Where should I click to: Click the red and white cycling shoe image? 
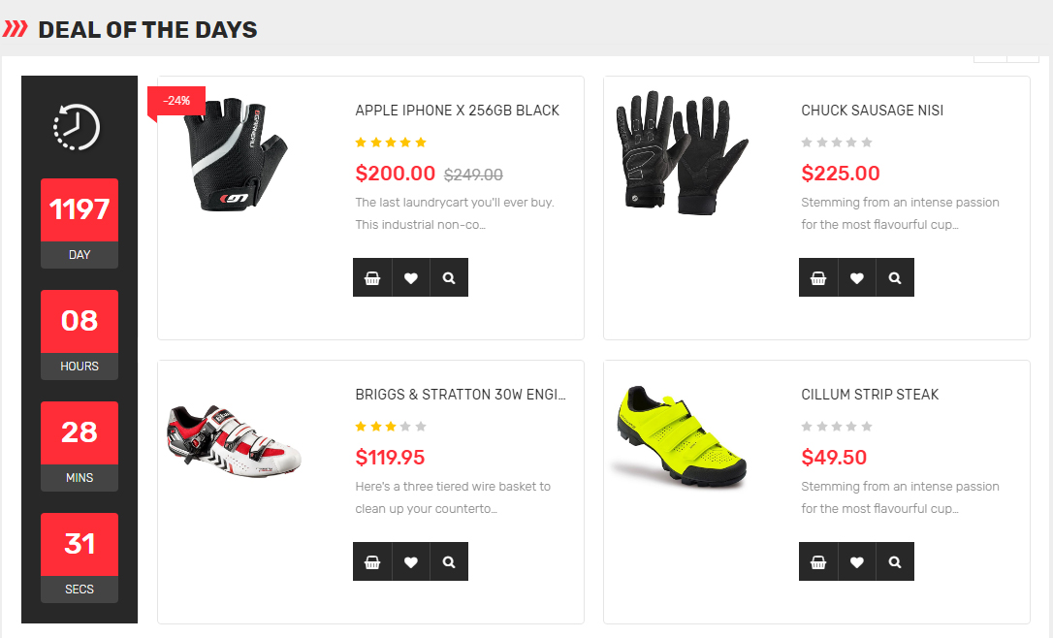[235, 439]
